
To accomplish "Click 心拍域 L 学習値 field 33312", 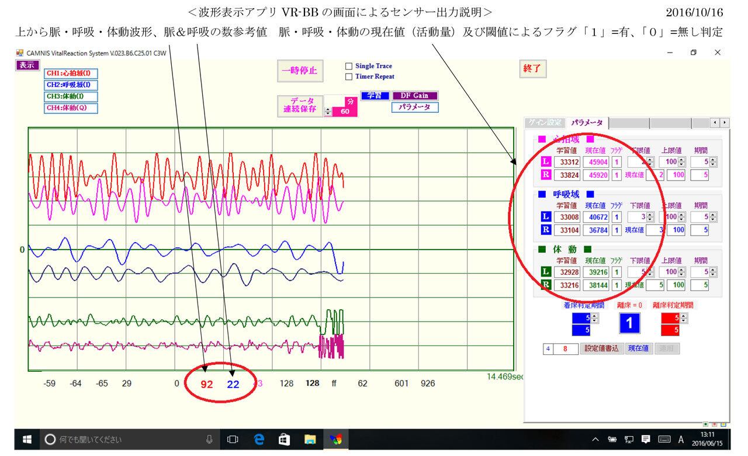I will click(x=567, y=162).
